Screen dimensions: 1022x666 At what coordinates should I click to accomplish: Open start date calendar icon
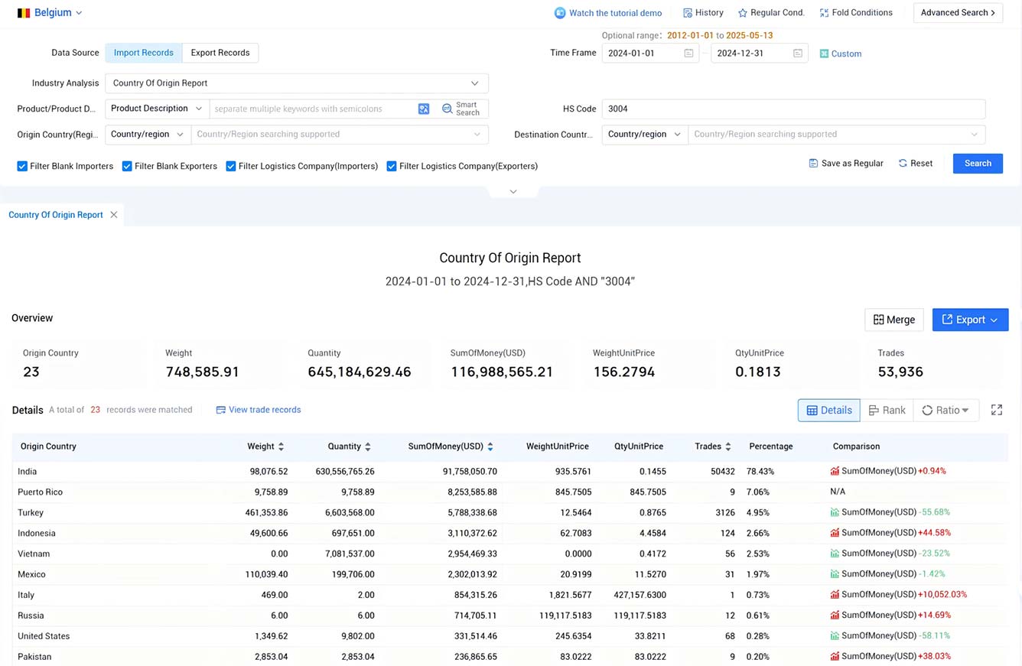pyautogui.click(x=688, y=54)
